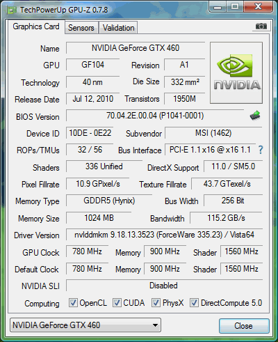
Task: Click the Bus Interface question mark
Action: (261, 150)
